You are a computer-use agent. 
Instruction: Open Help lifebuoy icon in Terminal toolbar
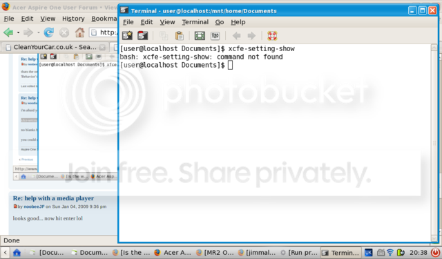click(x=272, y=36)
